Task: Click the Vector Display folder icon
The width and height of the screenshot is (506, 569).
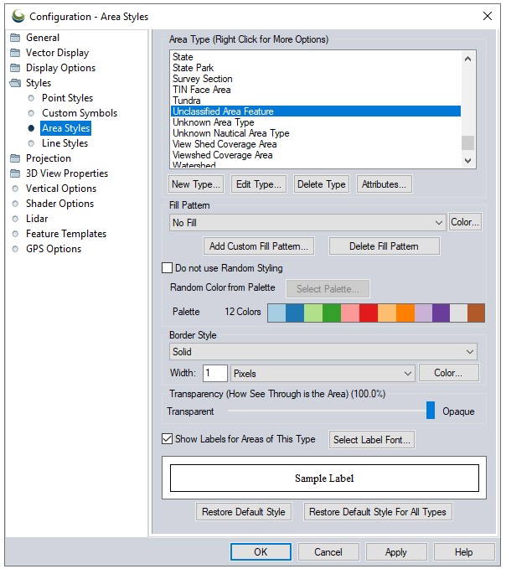Action: [x=14, y=53]
